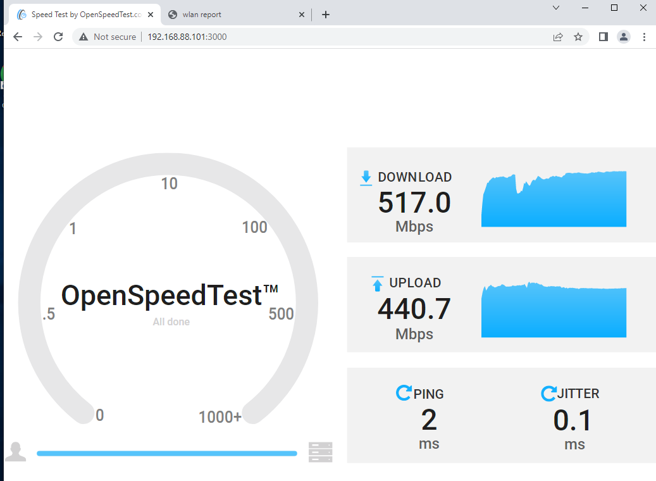
Task: Close the Speed Test tab
Action: [x=151, y=15]
